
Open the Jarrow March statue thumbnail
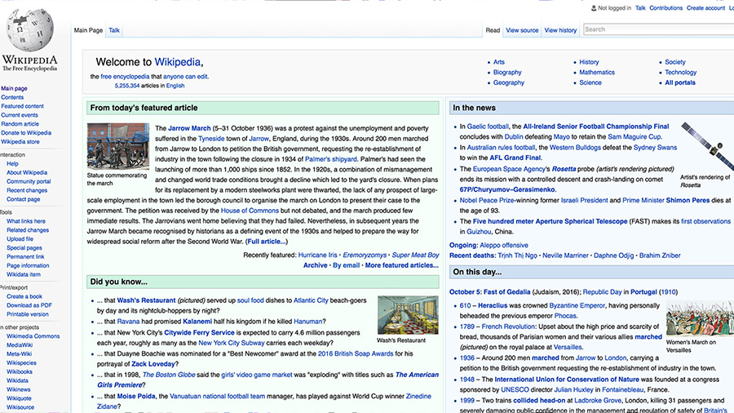[118, 145]
